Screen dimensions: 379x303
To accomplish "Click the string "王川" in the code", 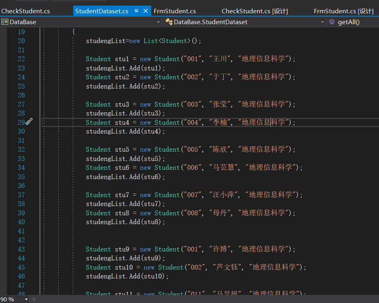I will [x=220, y=59].
